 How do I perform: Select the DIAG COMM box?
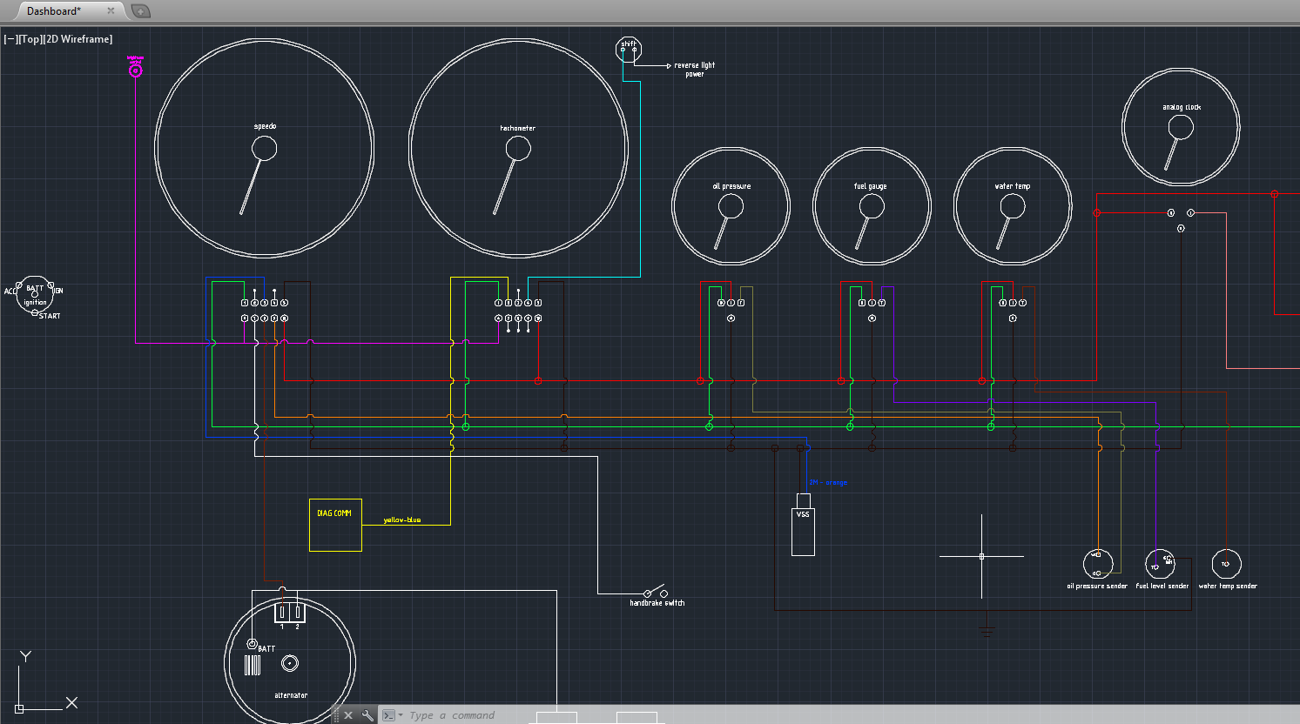(x=335, y=525)
